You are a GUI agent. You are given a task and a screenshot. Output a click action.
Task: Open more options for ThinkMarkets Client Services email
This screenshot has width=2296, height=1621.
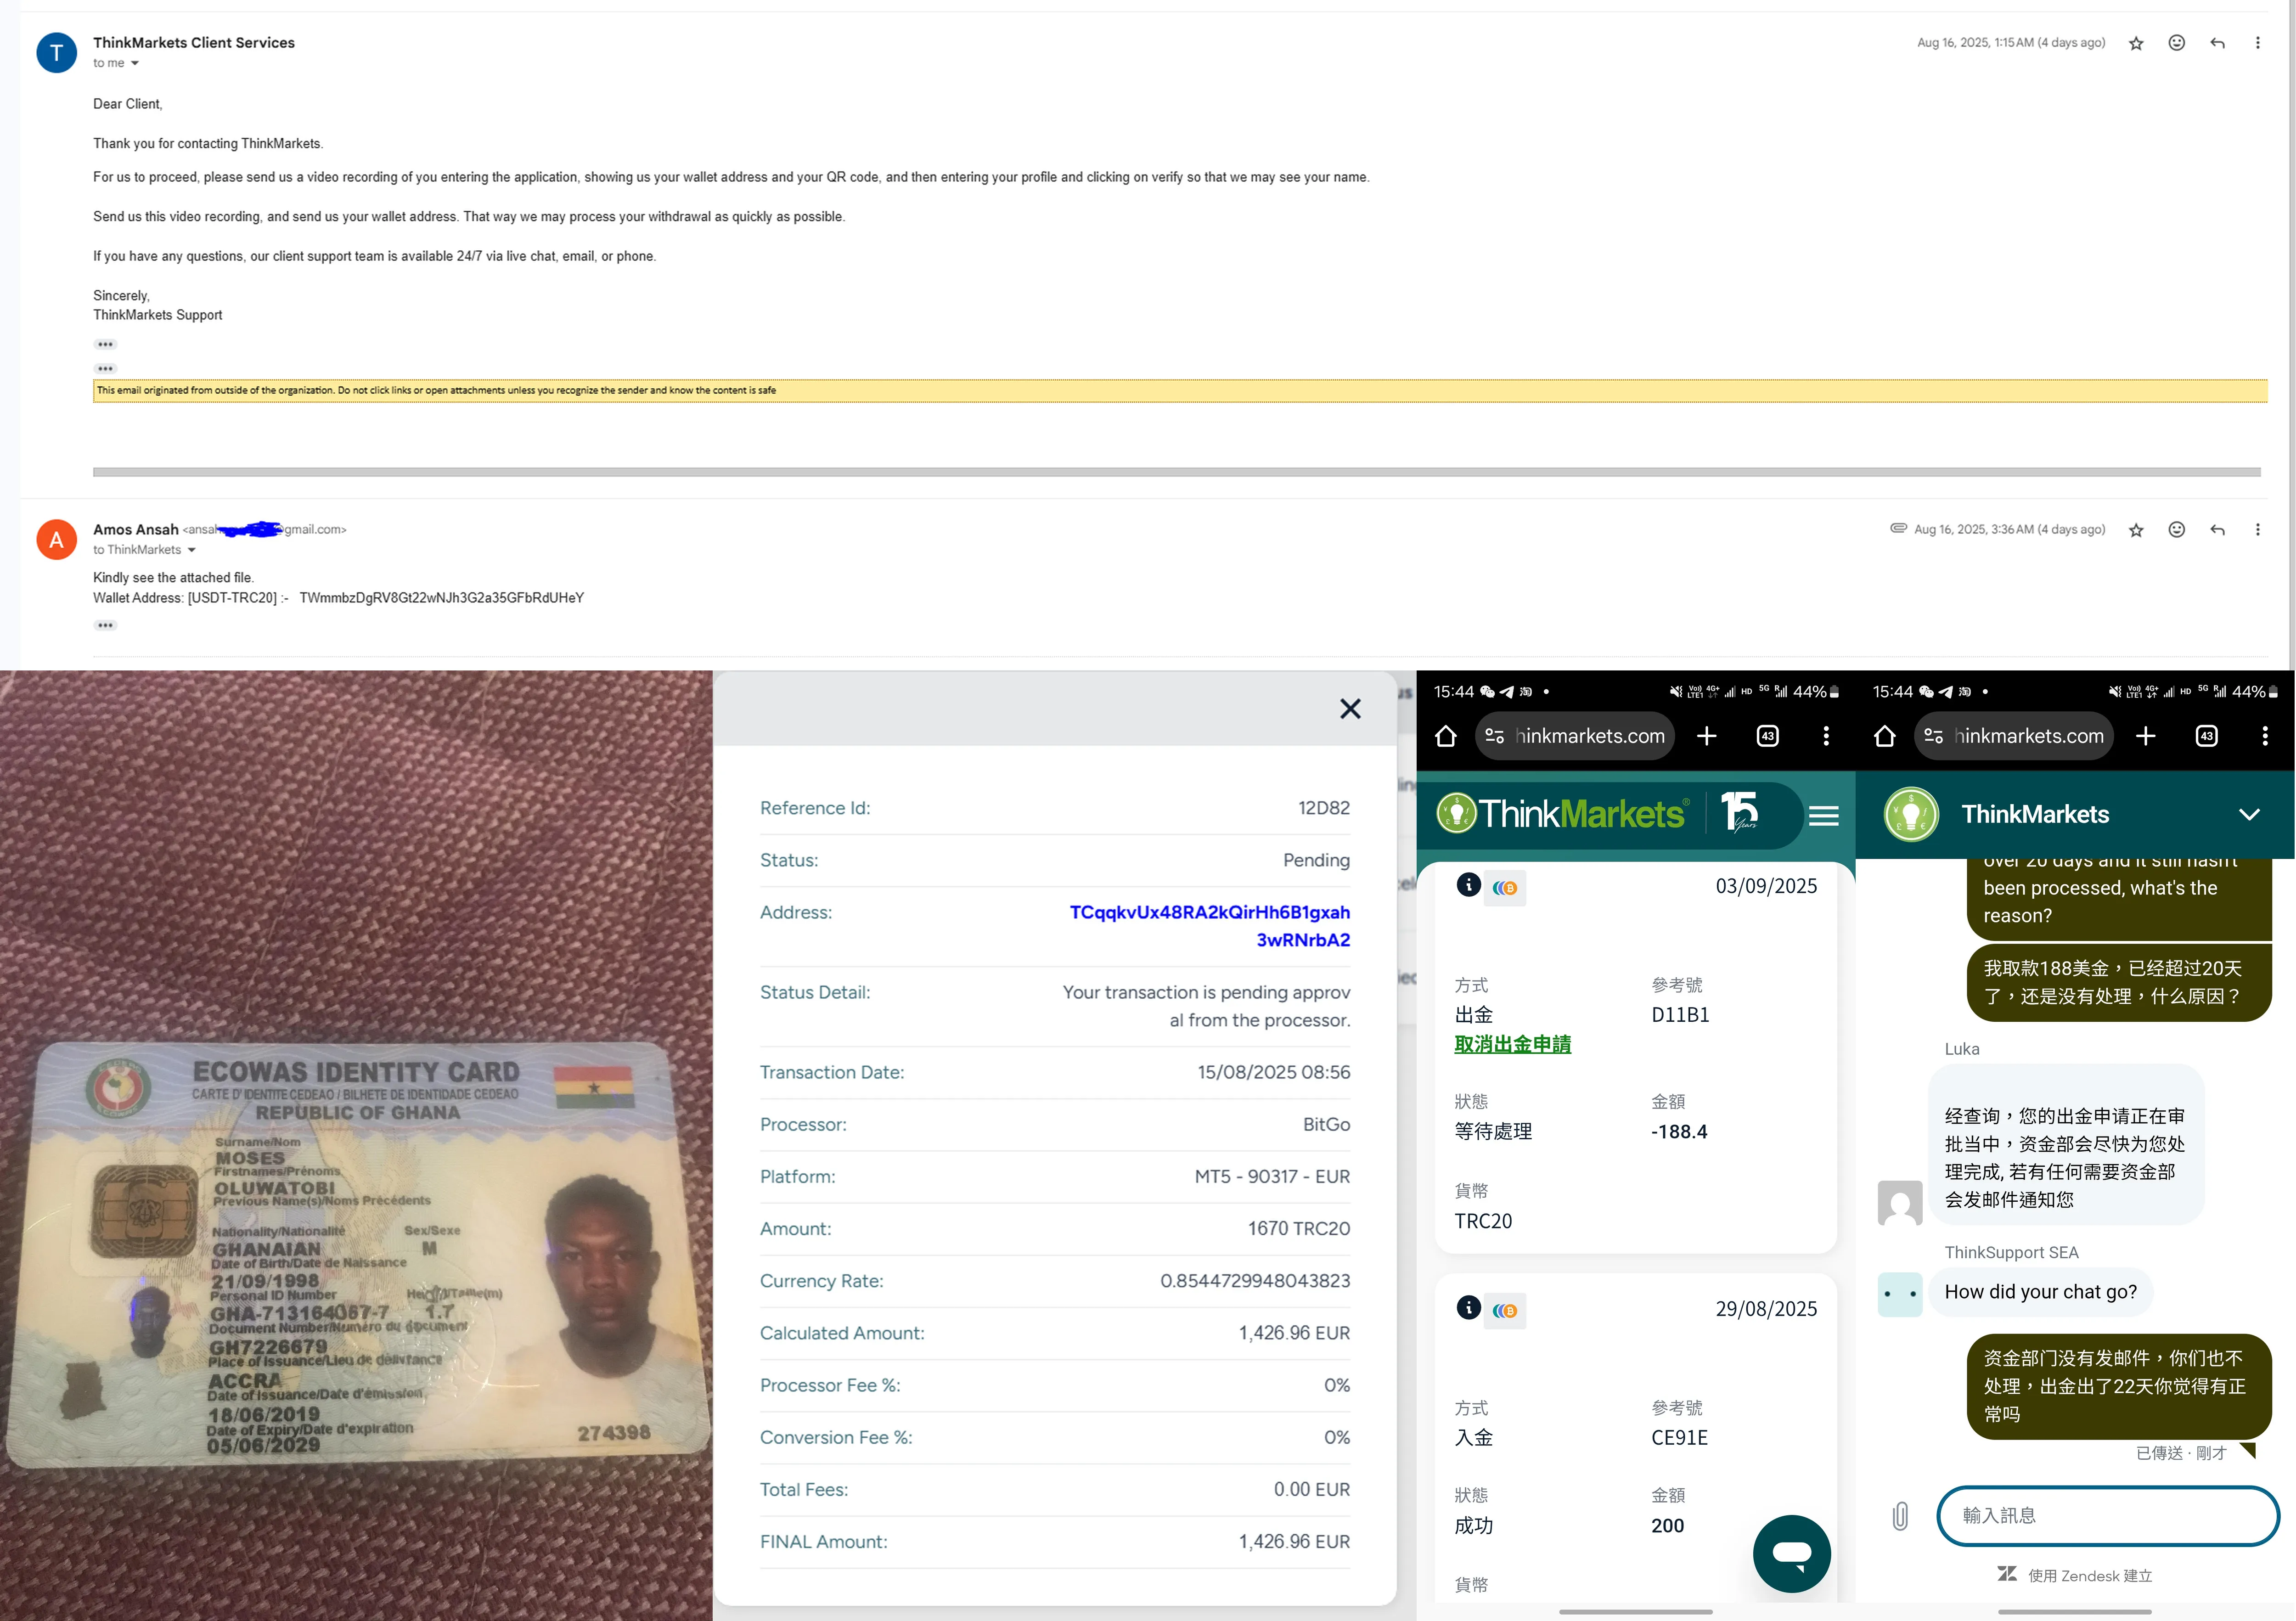2257,43
